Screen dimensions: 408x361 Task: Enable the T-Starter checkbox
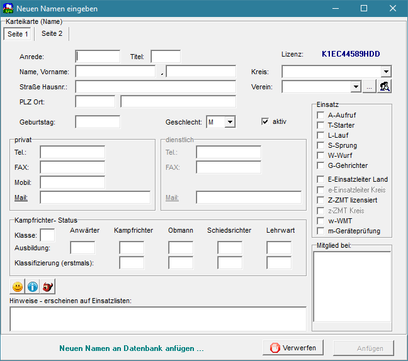(x=320, y=125)
